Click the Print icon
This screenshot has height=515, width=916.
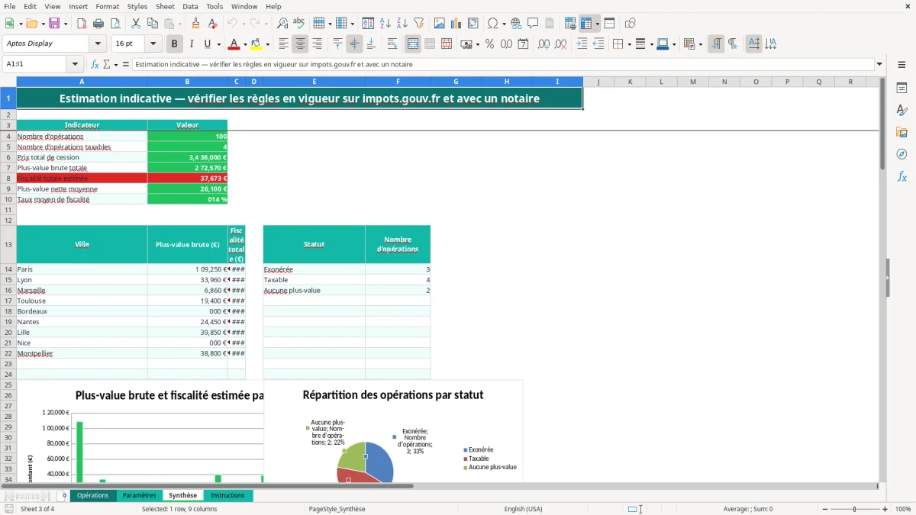click(98, 24)
